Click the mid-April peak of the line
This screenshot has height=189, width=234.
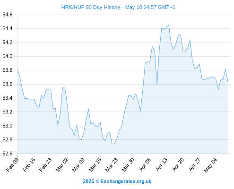coord(169,25)
